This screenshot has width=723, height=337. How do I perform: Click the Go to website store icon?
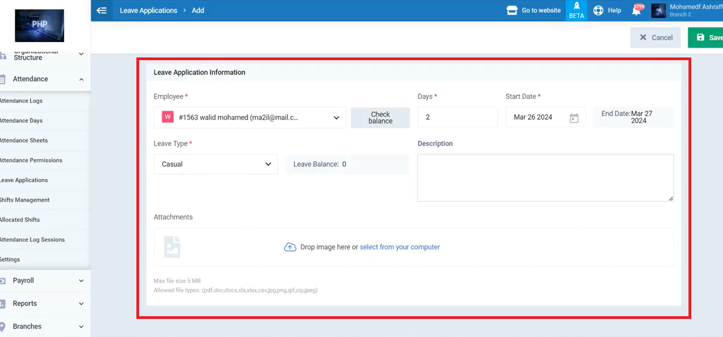512,10
